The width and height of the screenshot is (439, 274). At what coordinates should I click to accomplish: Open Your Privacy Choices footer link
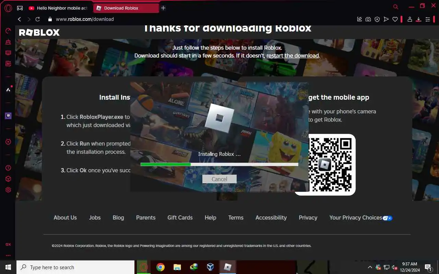click(x=361, y=217)
